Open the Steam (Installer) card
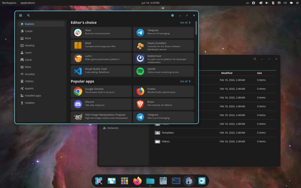 tap(163, 46)
